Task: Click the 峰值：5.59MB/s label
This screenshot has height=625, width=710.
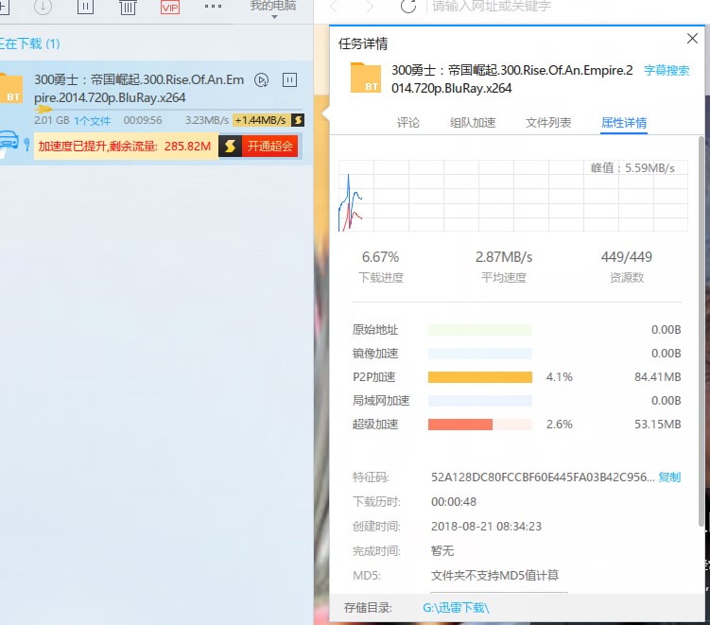Action: [632, 168]
